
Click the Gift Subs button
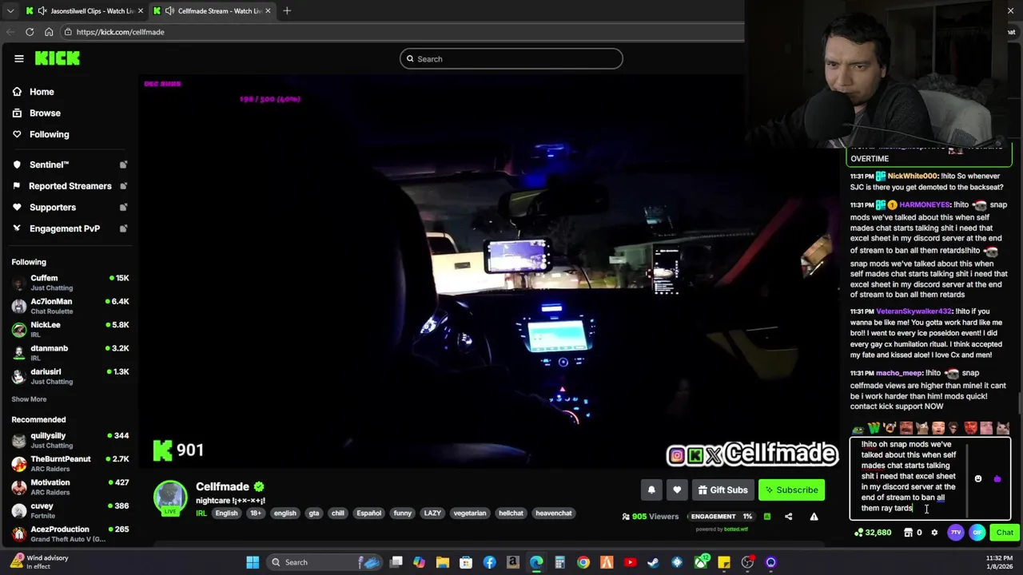722,490
